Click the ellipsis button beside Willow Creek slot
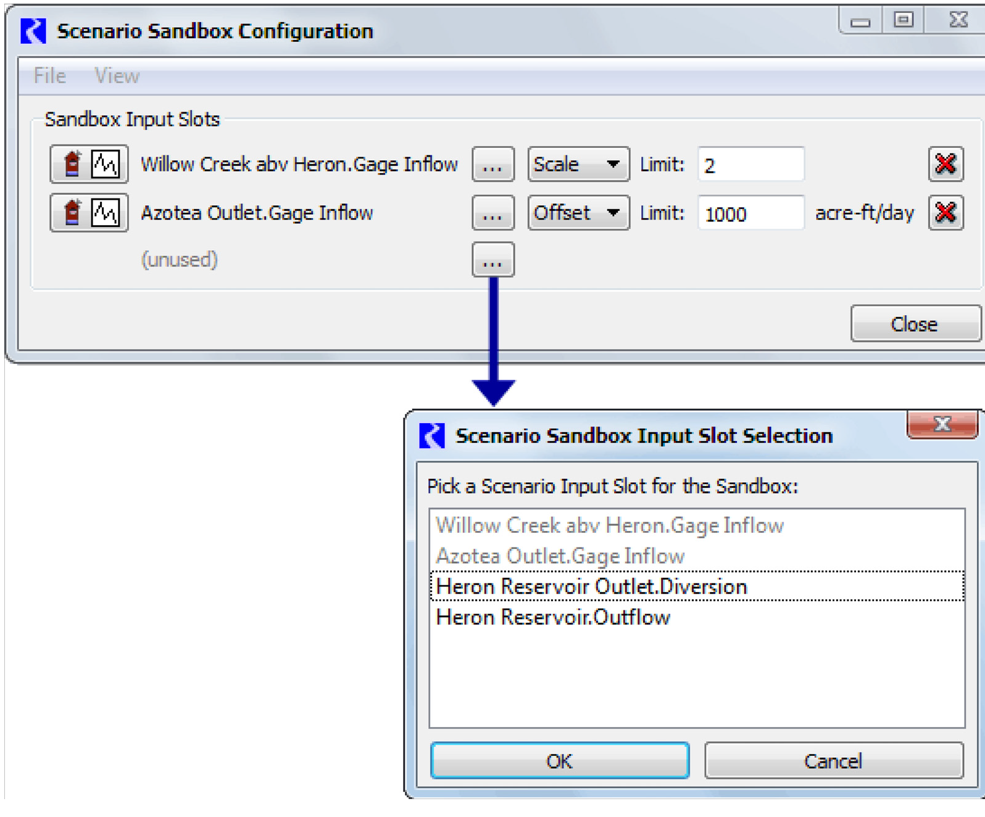This screenshot has height=817, width=985. pos(492,164)
